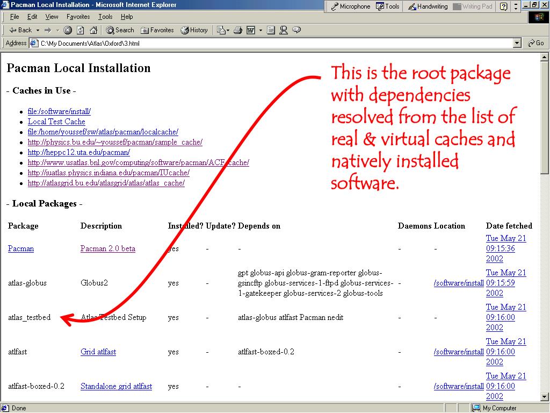This screenshot has width=550, height=413.
Task: Follow the heppc12.uta.edu/pacman link
Action: tap(79, 152)
